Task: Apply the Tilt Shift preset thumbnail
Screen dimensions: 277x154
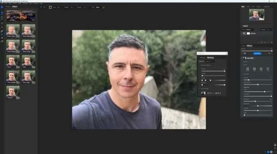Action: coord(13,92)
